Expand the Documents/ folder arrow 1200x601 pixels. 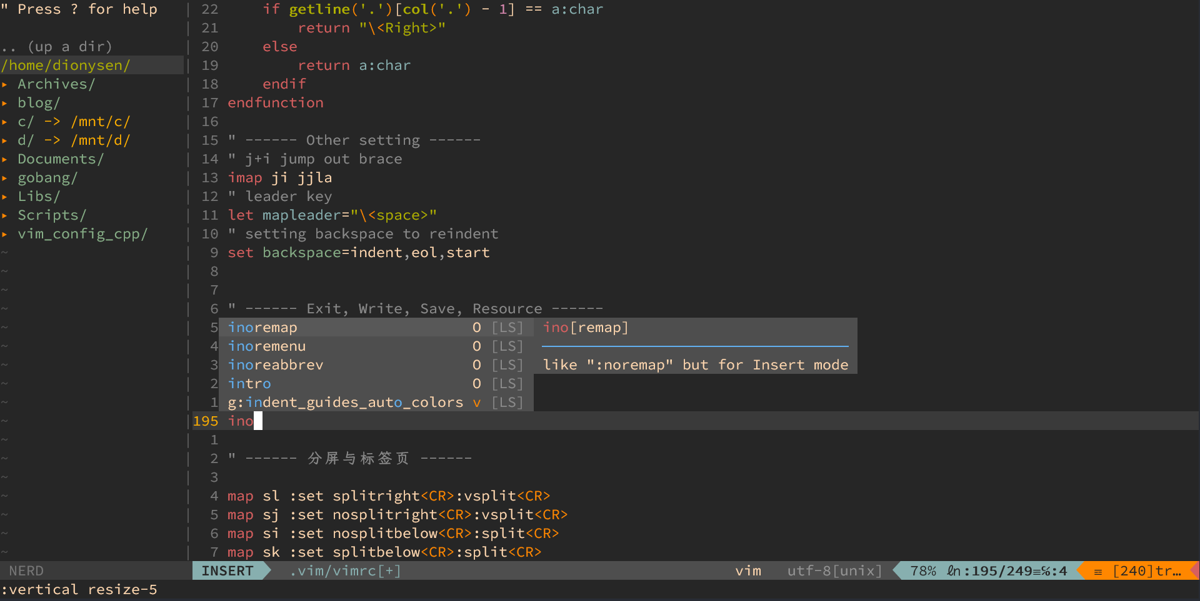coord(4,159)
